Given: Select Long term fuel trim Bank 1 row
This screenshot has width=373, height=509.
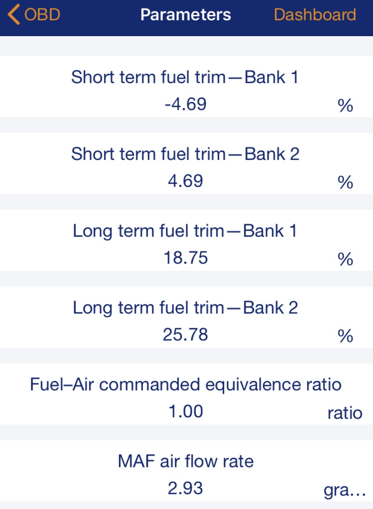Looking at the screenshot, I should click(185, 231).
